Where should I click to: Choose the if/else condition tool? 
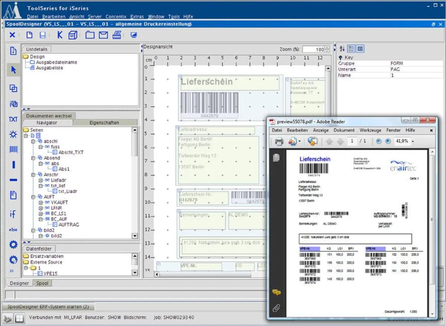[13, 214]
